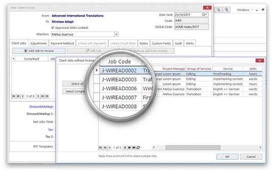The image size is (273, 173).
Task: Click the record counter text 0 of 0
Action: 30,96
